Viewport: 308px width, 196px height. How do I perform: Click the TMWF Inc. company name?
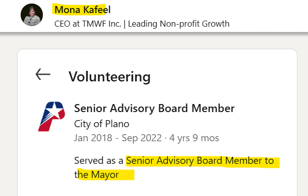pyautogui.click(x=101, y=24)
